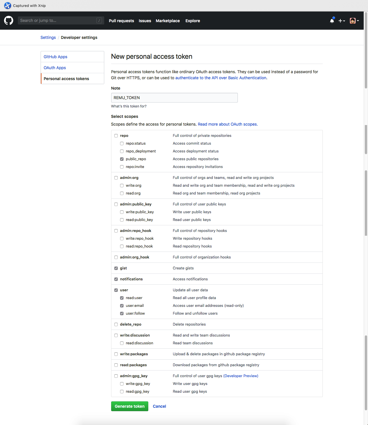Check the read:discussion scope
Image resolution: width=368 pixels, height=425 pixels.
coord(122,343)
